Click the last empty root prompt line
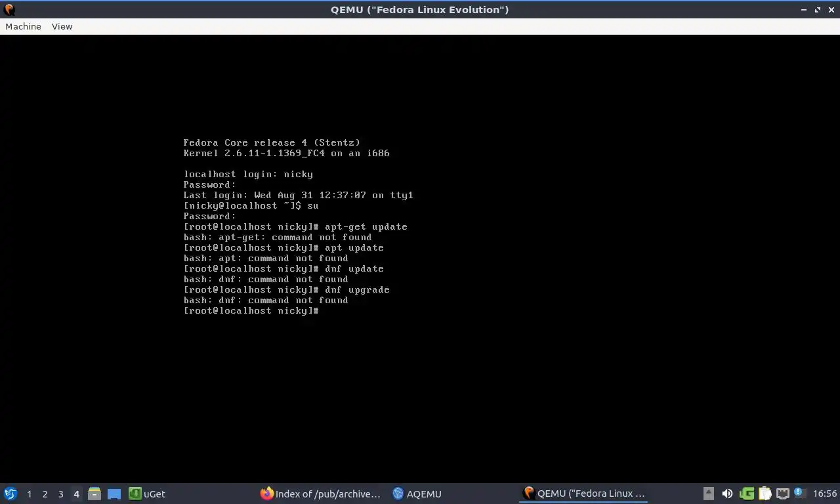The width and height of the screenshot is (840, 504). click(x=251, y=310)
